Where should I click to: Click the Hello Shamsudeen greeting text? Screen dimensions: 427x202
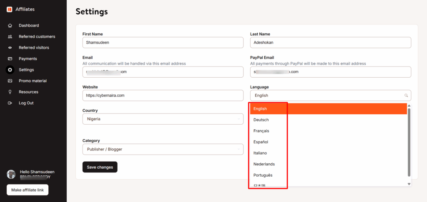coord(37,172)
